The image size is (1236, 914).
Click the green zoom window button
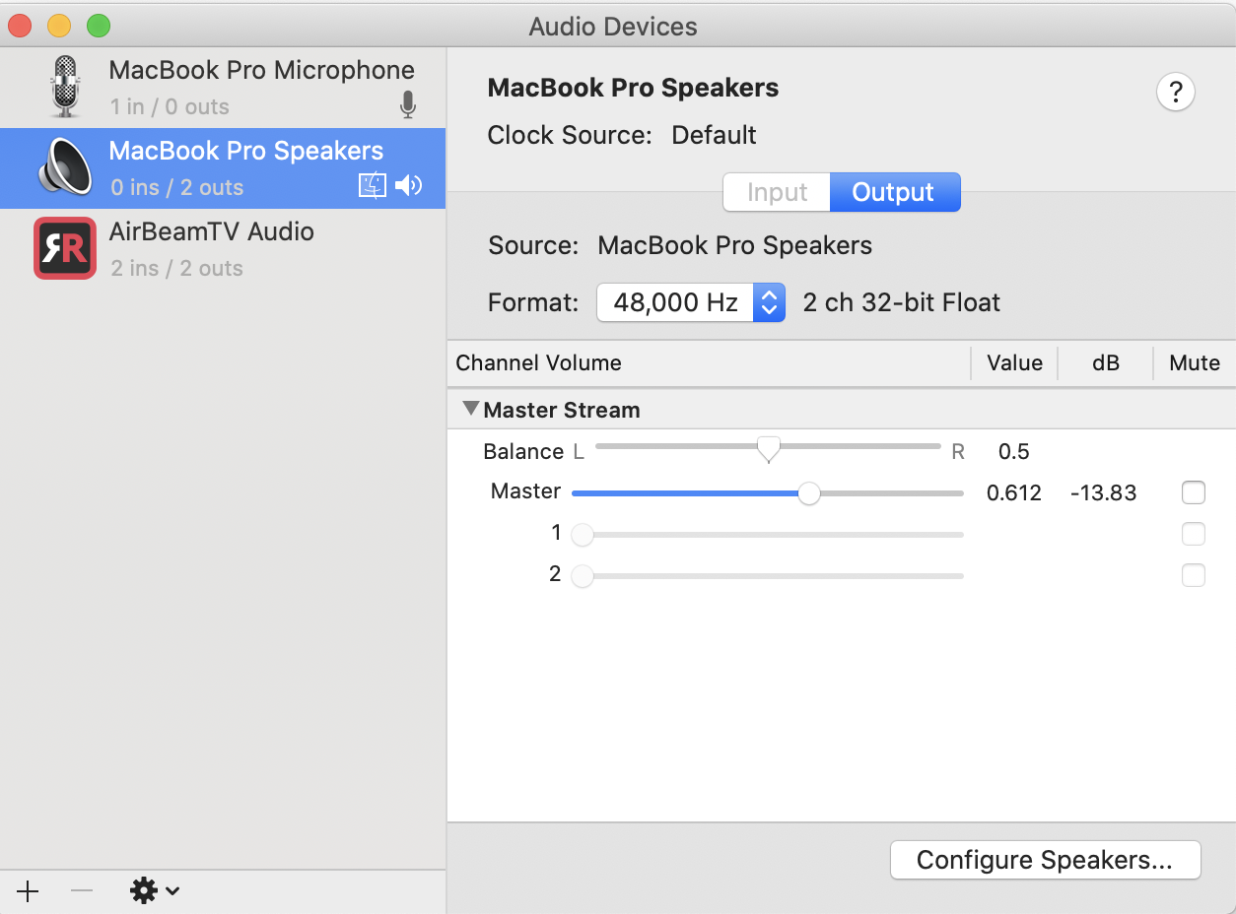click(99, 26)
